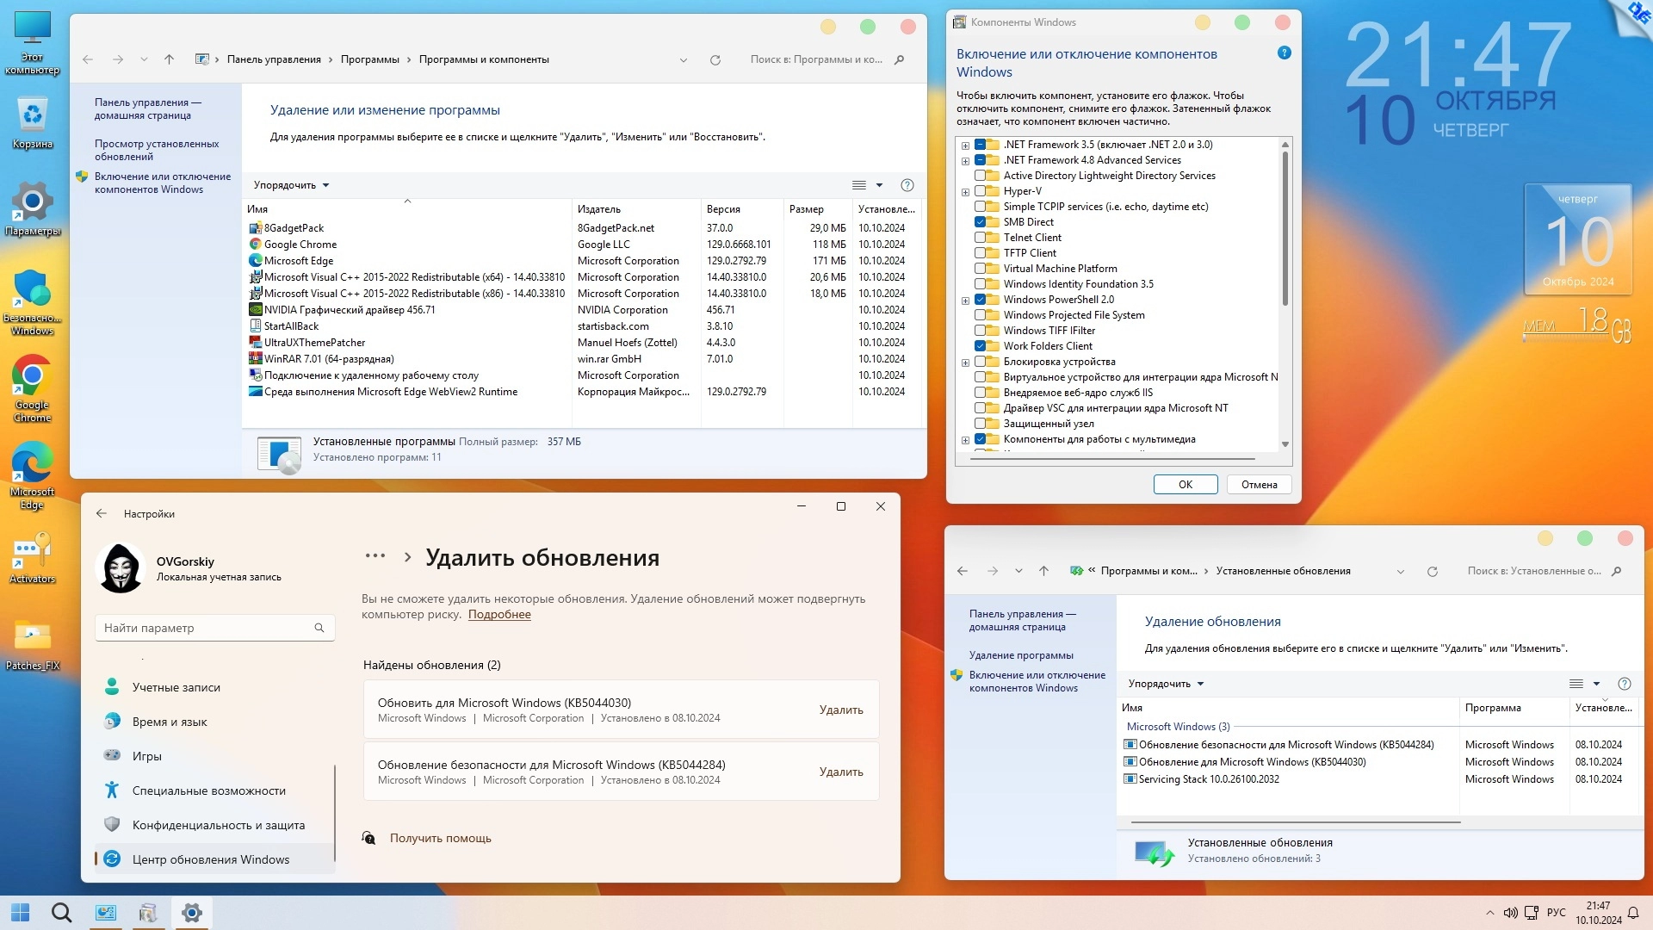Select Центр обновления Windows in Settings sidebar
This screenshot has width=1653, height=930.
tap(210, 859)
